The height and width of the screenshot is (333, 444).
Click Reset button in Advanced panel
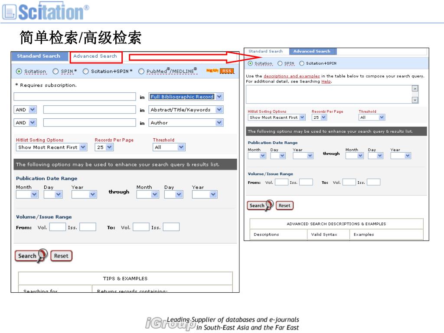point(284,206)
